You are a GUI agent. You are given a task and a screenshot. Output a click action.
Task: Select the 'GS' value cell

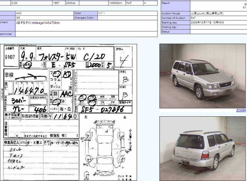(x=44, y=18)
